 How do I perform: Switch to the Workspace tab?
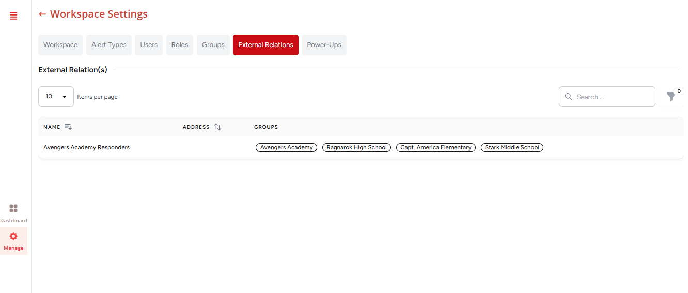(60, 45)
